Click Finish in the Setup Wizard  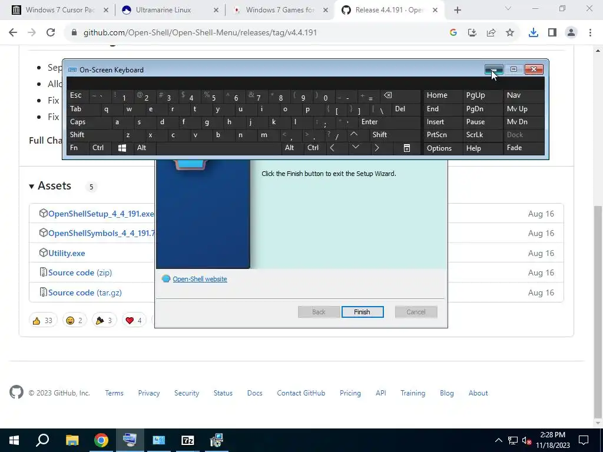pyautogui.click(x=362, y=312)
